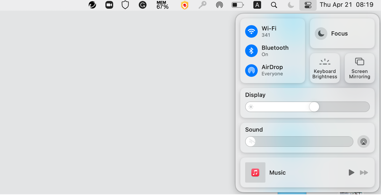Open AirPlay audio output selector
The image size is (381, 195).
363,142
